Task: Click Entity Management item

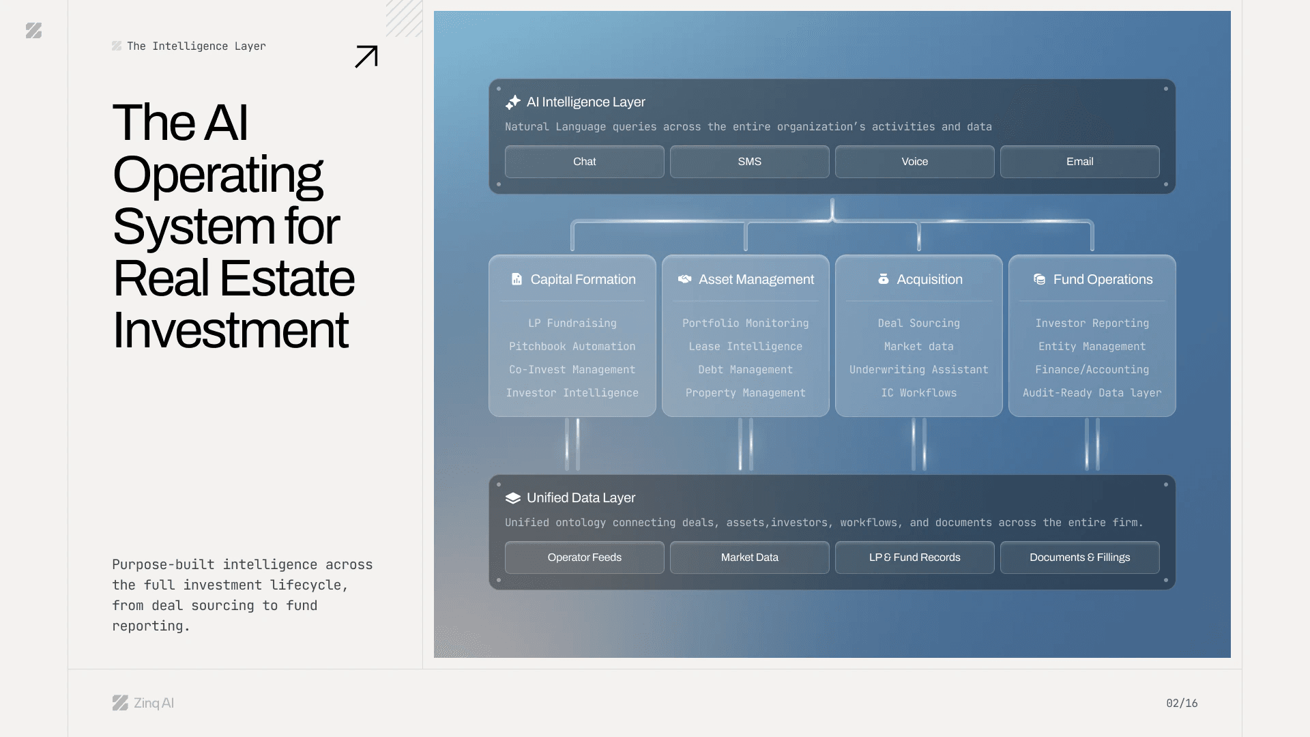Action: coord(1092,347)
